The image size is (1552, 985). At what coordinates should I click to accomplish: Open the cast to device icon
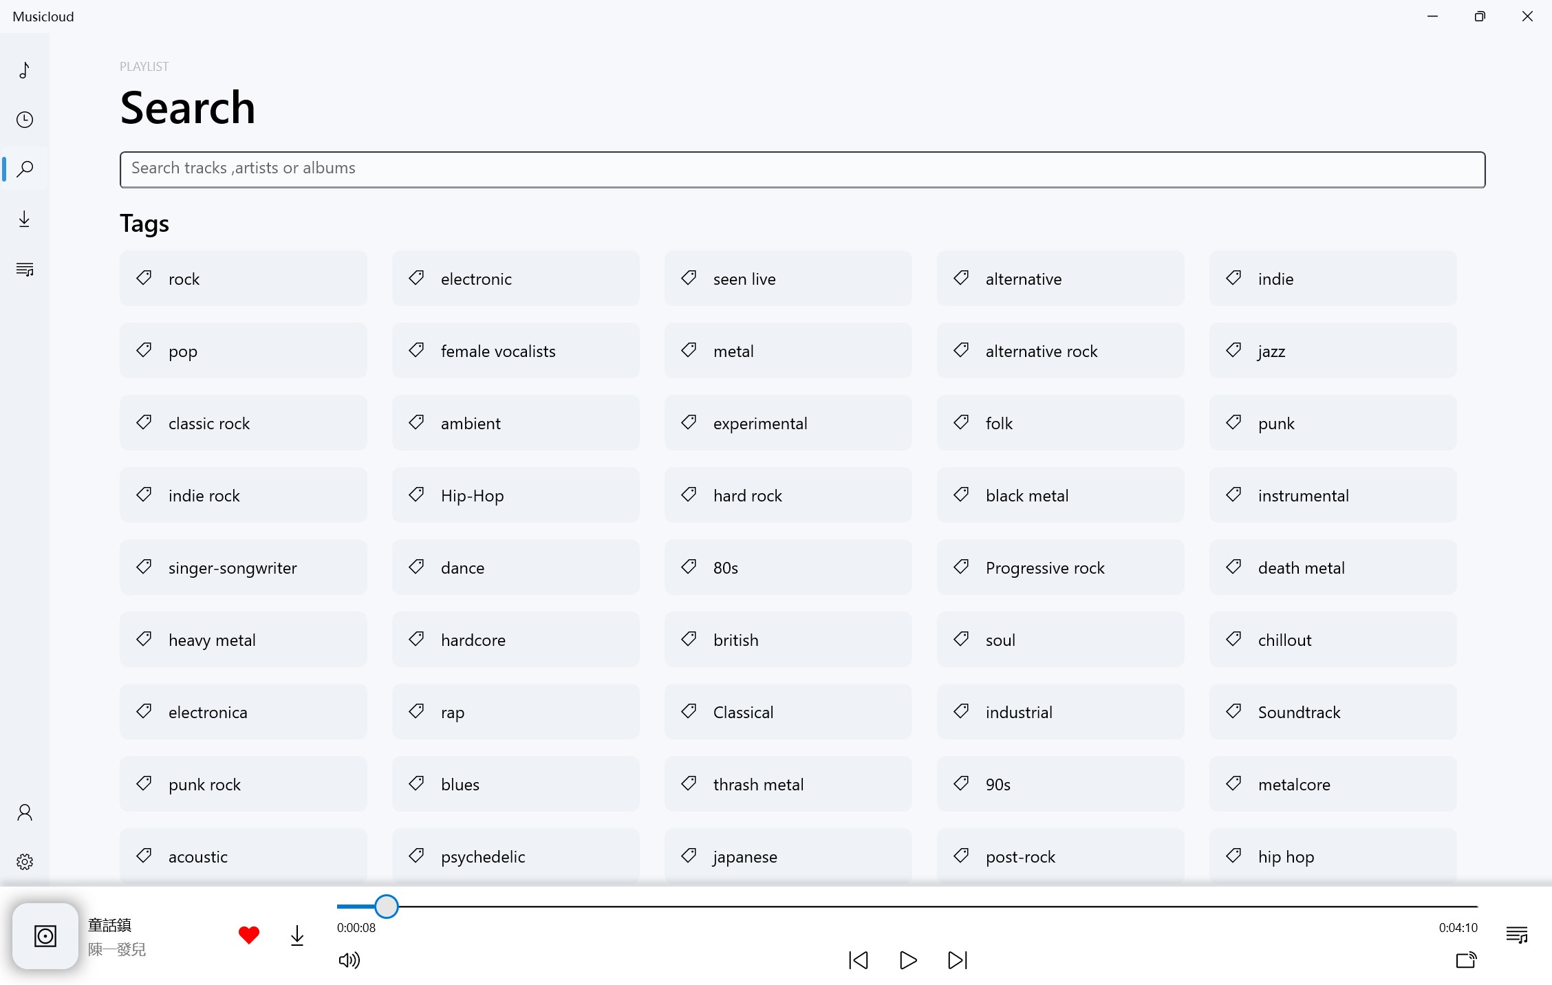1466,961
